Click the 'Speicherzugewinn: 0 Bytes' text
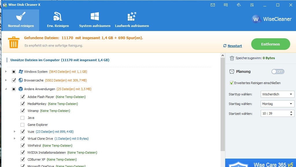The height and width of the screenshot is (167, 296). click(255, 58)
